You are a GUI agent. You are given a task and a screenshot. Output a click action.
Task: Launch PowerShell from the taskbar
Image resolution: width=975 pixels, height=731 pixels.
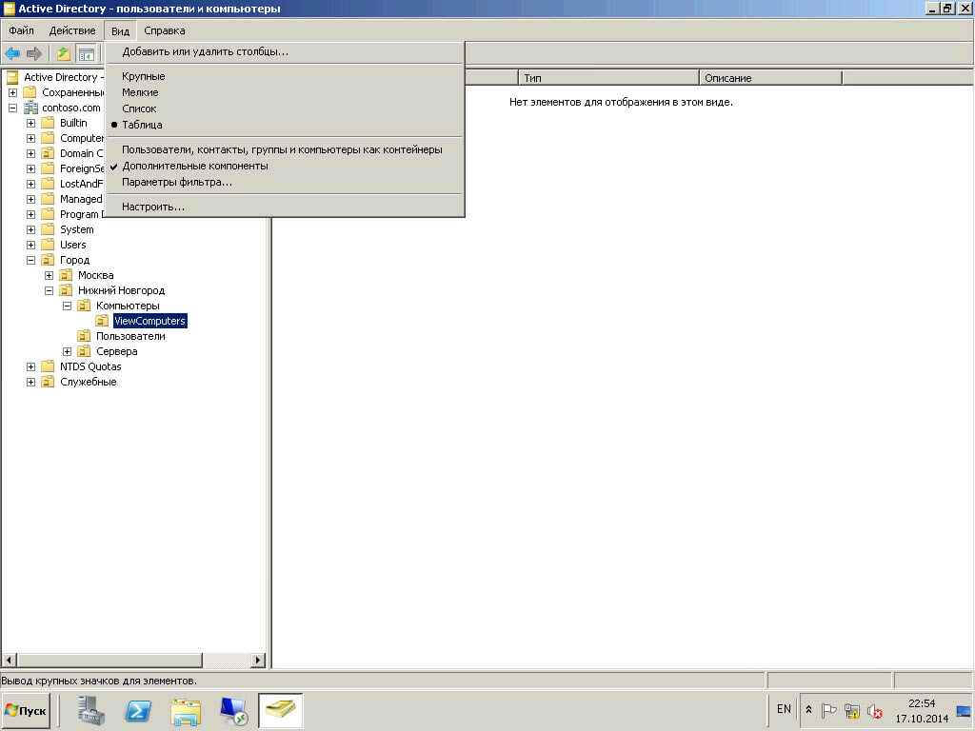click(x=138, y=710)
